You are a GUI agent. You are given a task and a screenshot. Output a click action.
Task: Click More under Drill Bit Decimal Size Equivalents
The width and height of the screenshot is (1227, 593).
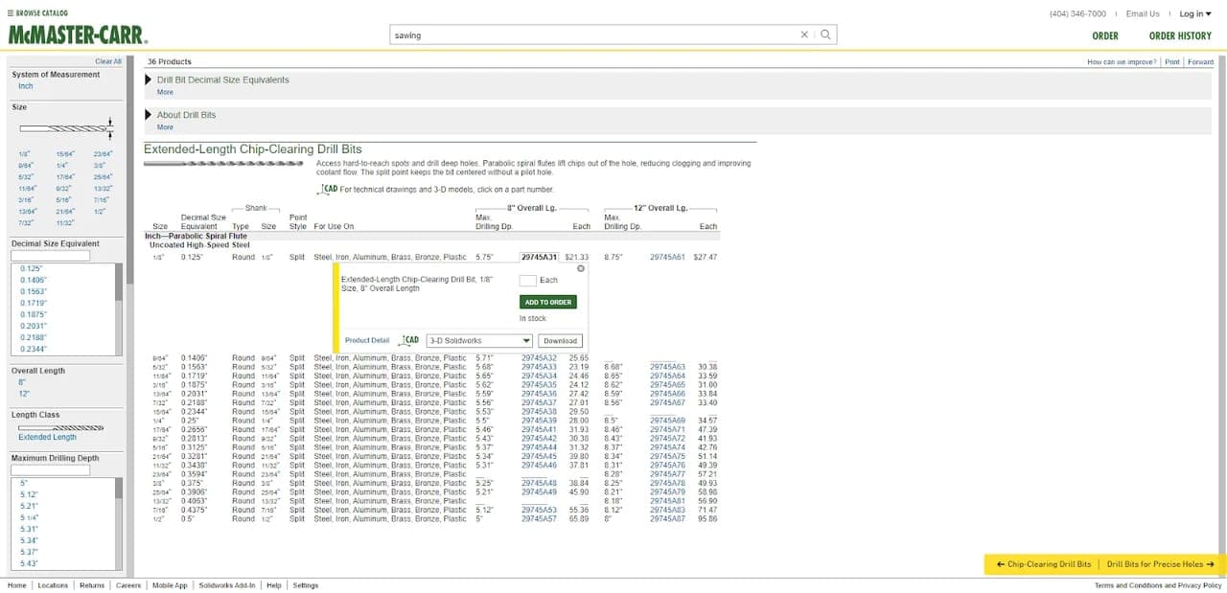pyautogui.click(x=165, y=92)
